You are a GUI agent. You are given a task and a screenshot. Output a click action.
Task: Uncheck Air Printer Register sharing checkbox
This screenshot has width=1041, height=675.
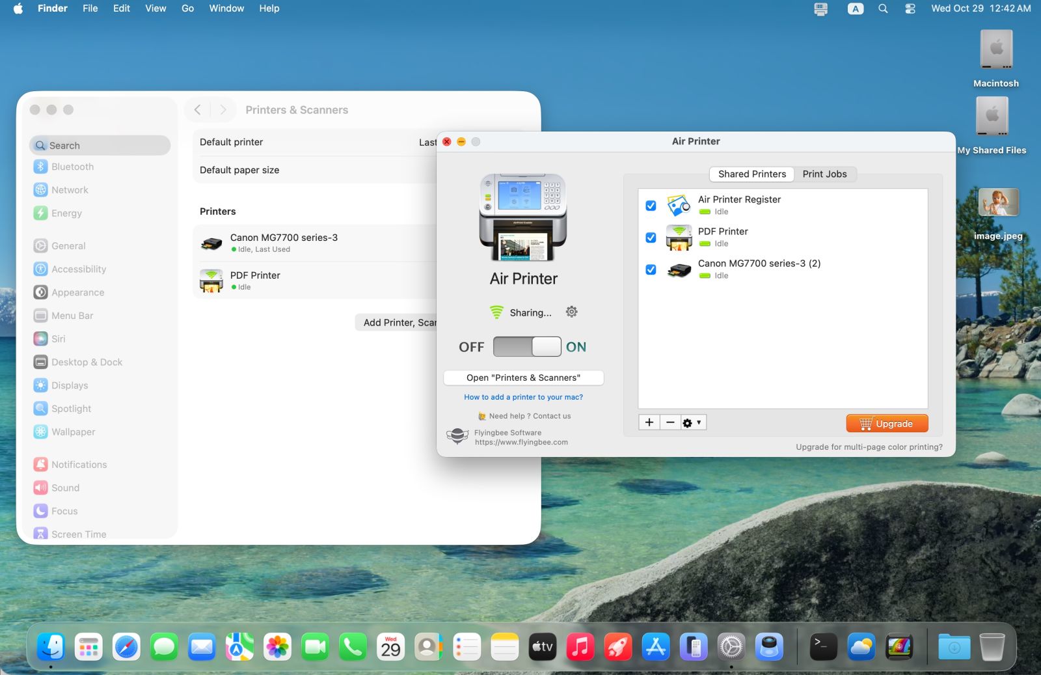(x=651, y=206)
